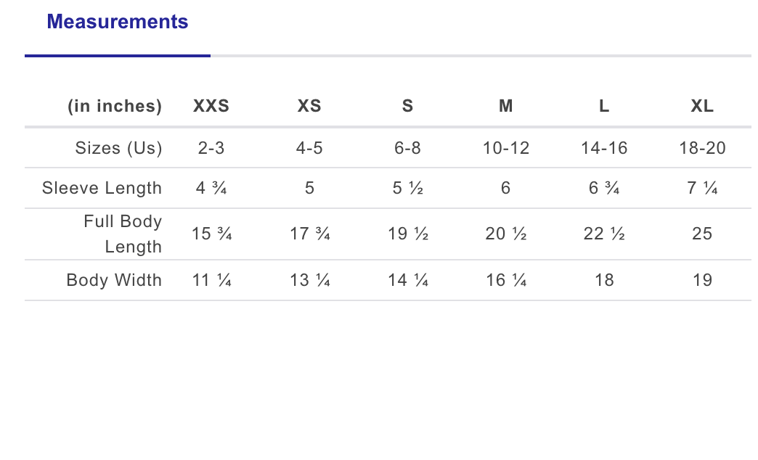Click the 18-20 US size cell
Screen dimensions: 758x460
702,149
